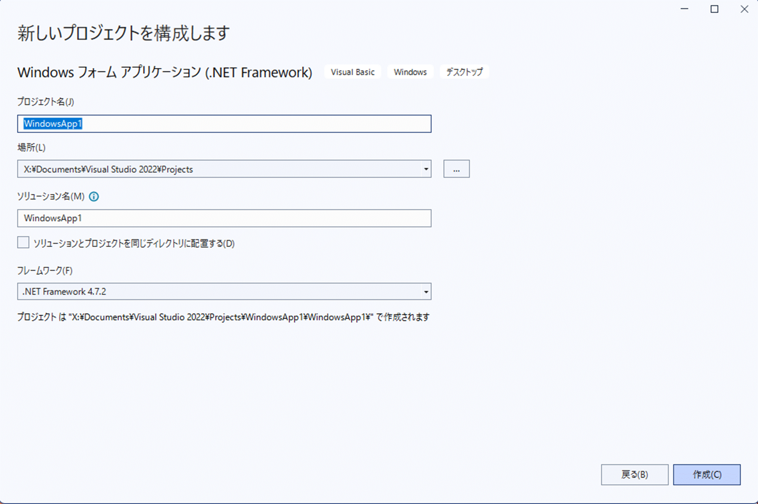
Task: Enable placing solution and project in same directory
Action: pos(23,243)
